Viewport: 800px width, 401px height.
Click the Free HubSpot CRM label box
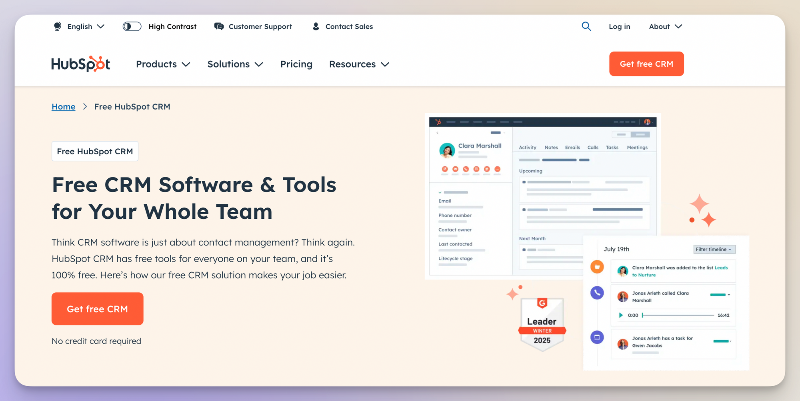coord(95,151)
